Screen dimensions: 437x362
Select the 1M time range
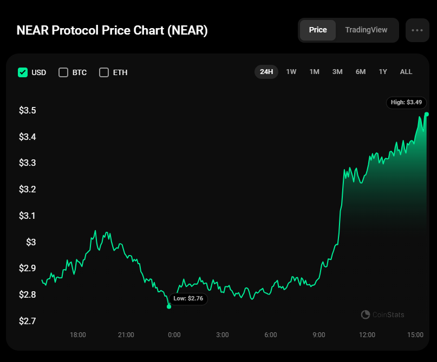tap(314, 72)
